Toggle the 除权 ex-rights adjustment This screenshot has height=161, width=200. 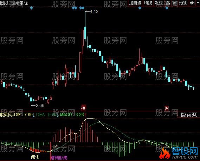pos(159,3)
